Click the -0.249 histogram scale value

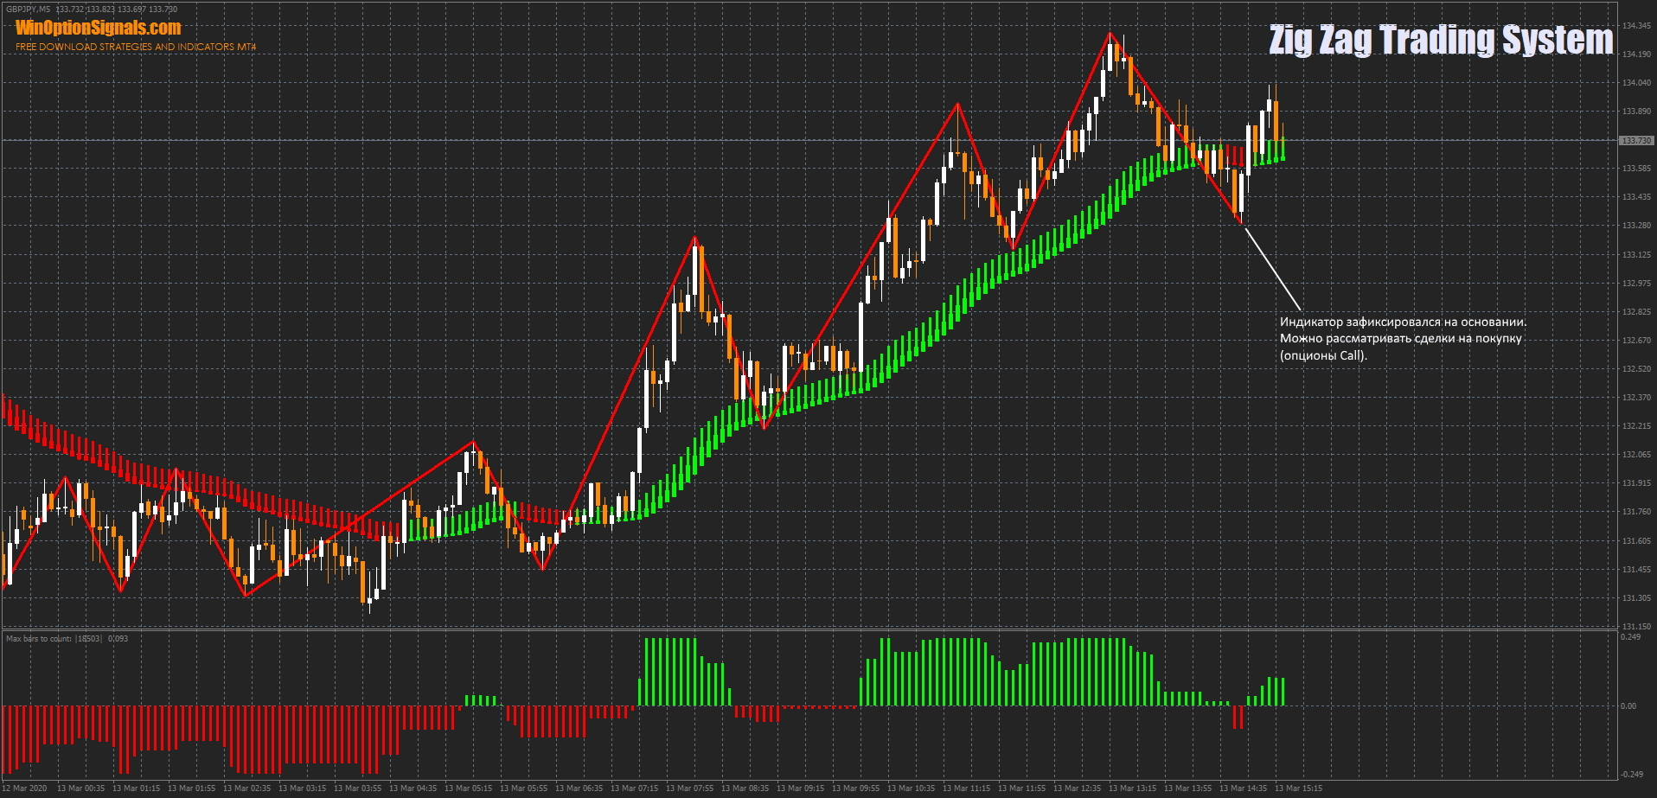point(1631,774)
